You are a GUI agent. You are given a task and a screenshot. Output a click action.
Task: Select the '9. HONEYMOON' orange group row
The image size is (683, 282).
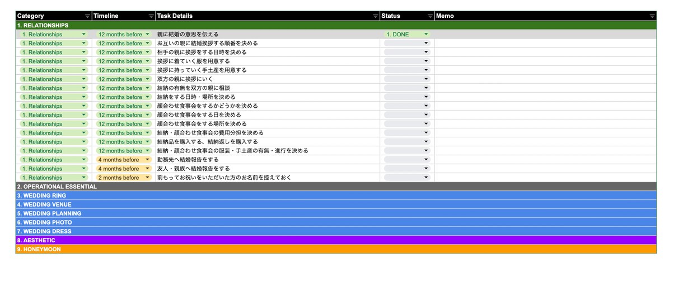[336, 249]
